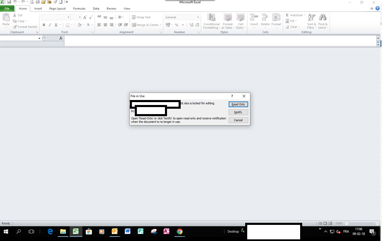The width and height of the screenshot is (382, 241).
Task: Open the General number format dropdown
Action: (198, 17)
